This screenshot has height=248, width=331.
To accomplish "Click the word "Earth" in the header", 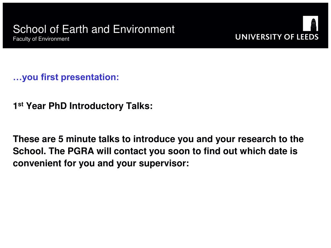I will point(75,29).
